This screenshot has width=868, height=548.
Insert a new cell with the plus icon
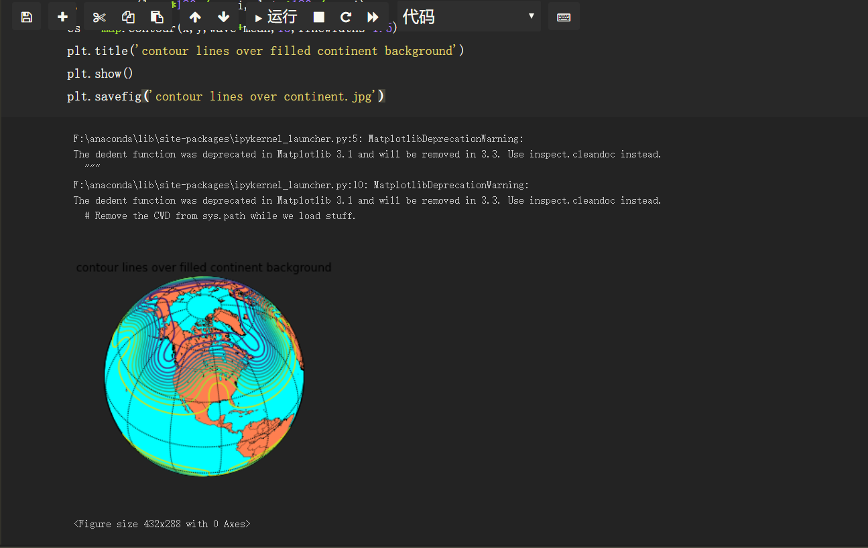(x=62, y=16)
